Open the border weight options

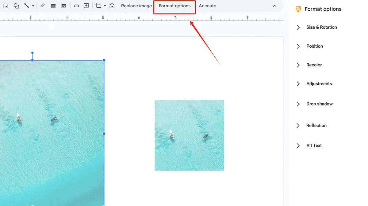point(53,6)
